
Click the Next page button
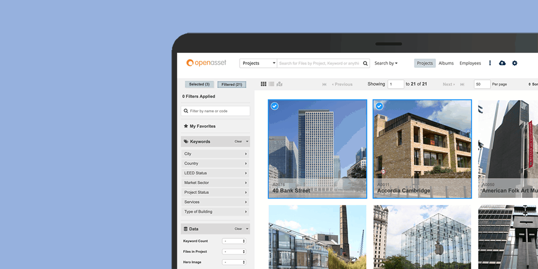(x=449, y=84)
